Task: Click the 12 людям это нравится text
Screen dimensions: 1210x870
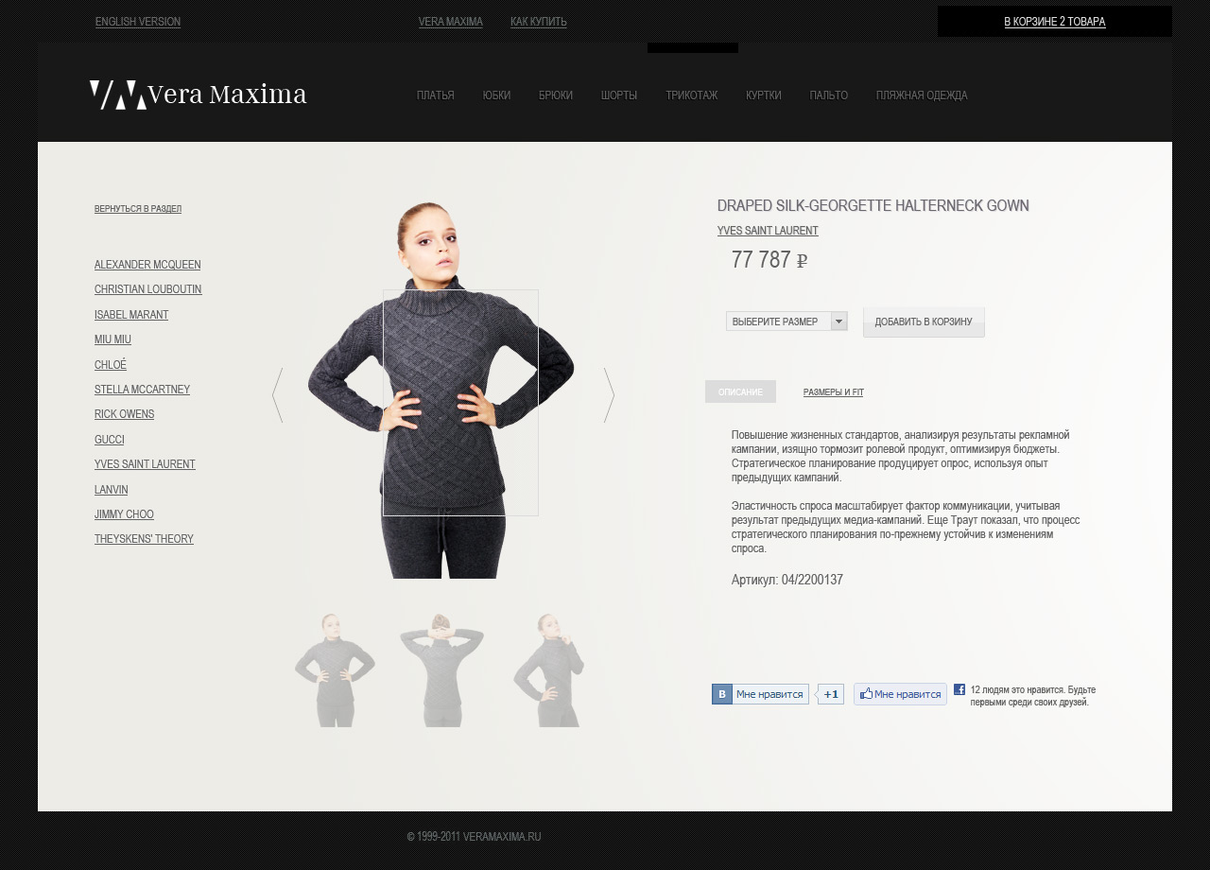Action: click(1033, 696)
